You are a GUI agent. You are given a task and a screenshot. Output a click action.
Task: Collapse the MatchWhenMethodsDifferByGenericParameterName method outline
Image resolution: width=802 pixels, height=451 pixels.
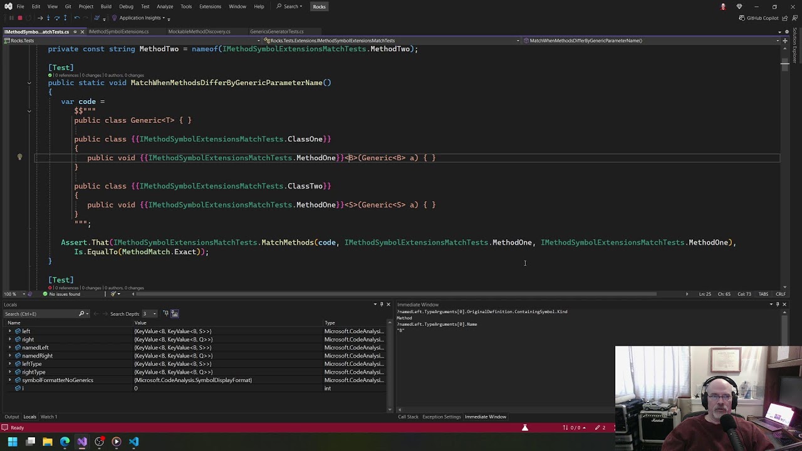click(29, 83)
